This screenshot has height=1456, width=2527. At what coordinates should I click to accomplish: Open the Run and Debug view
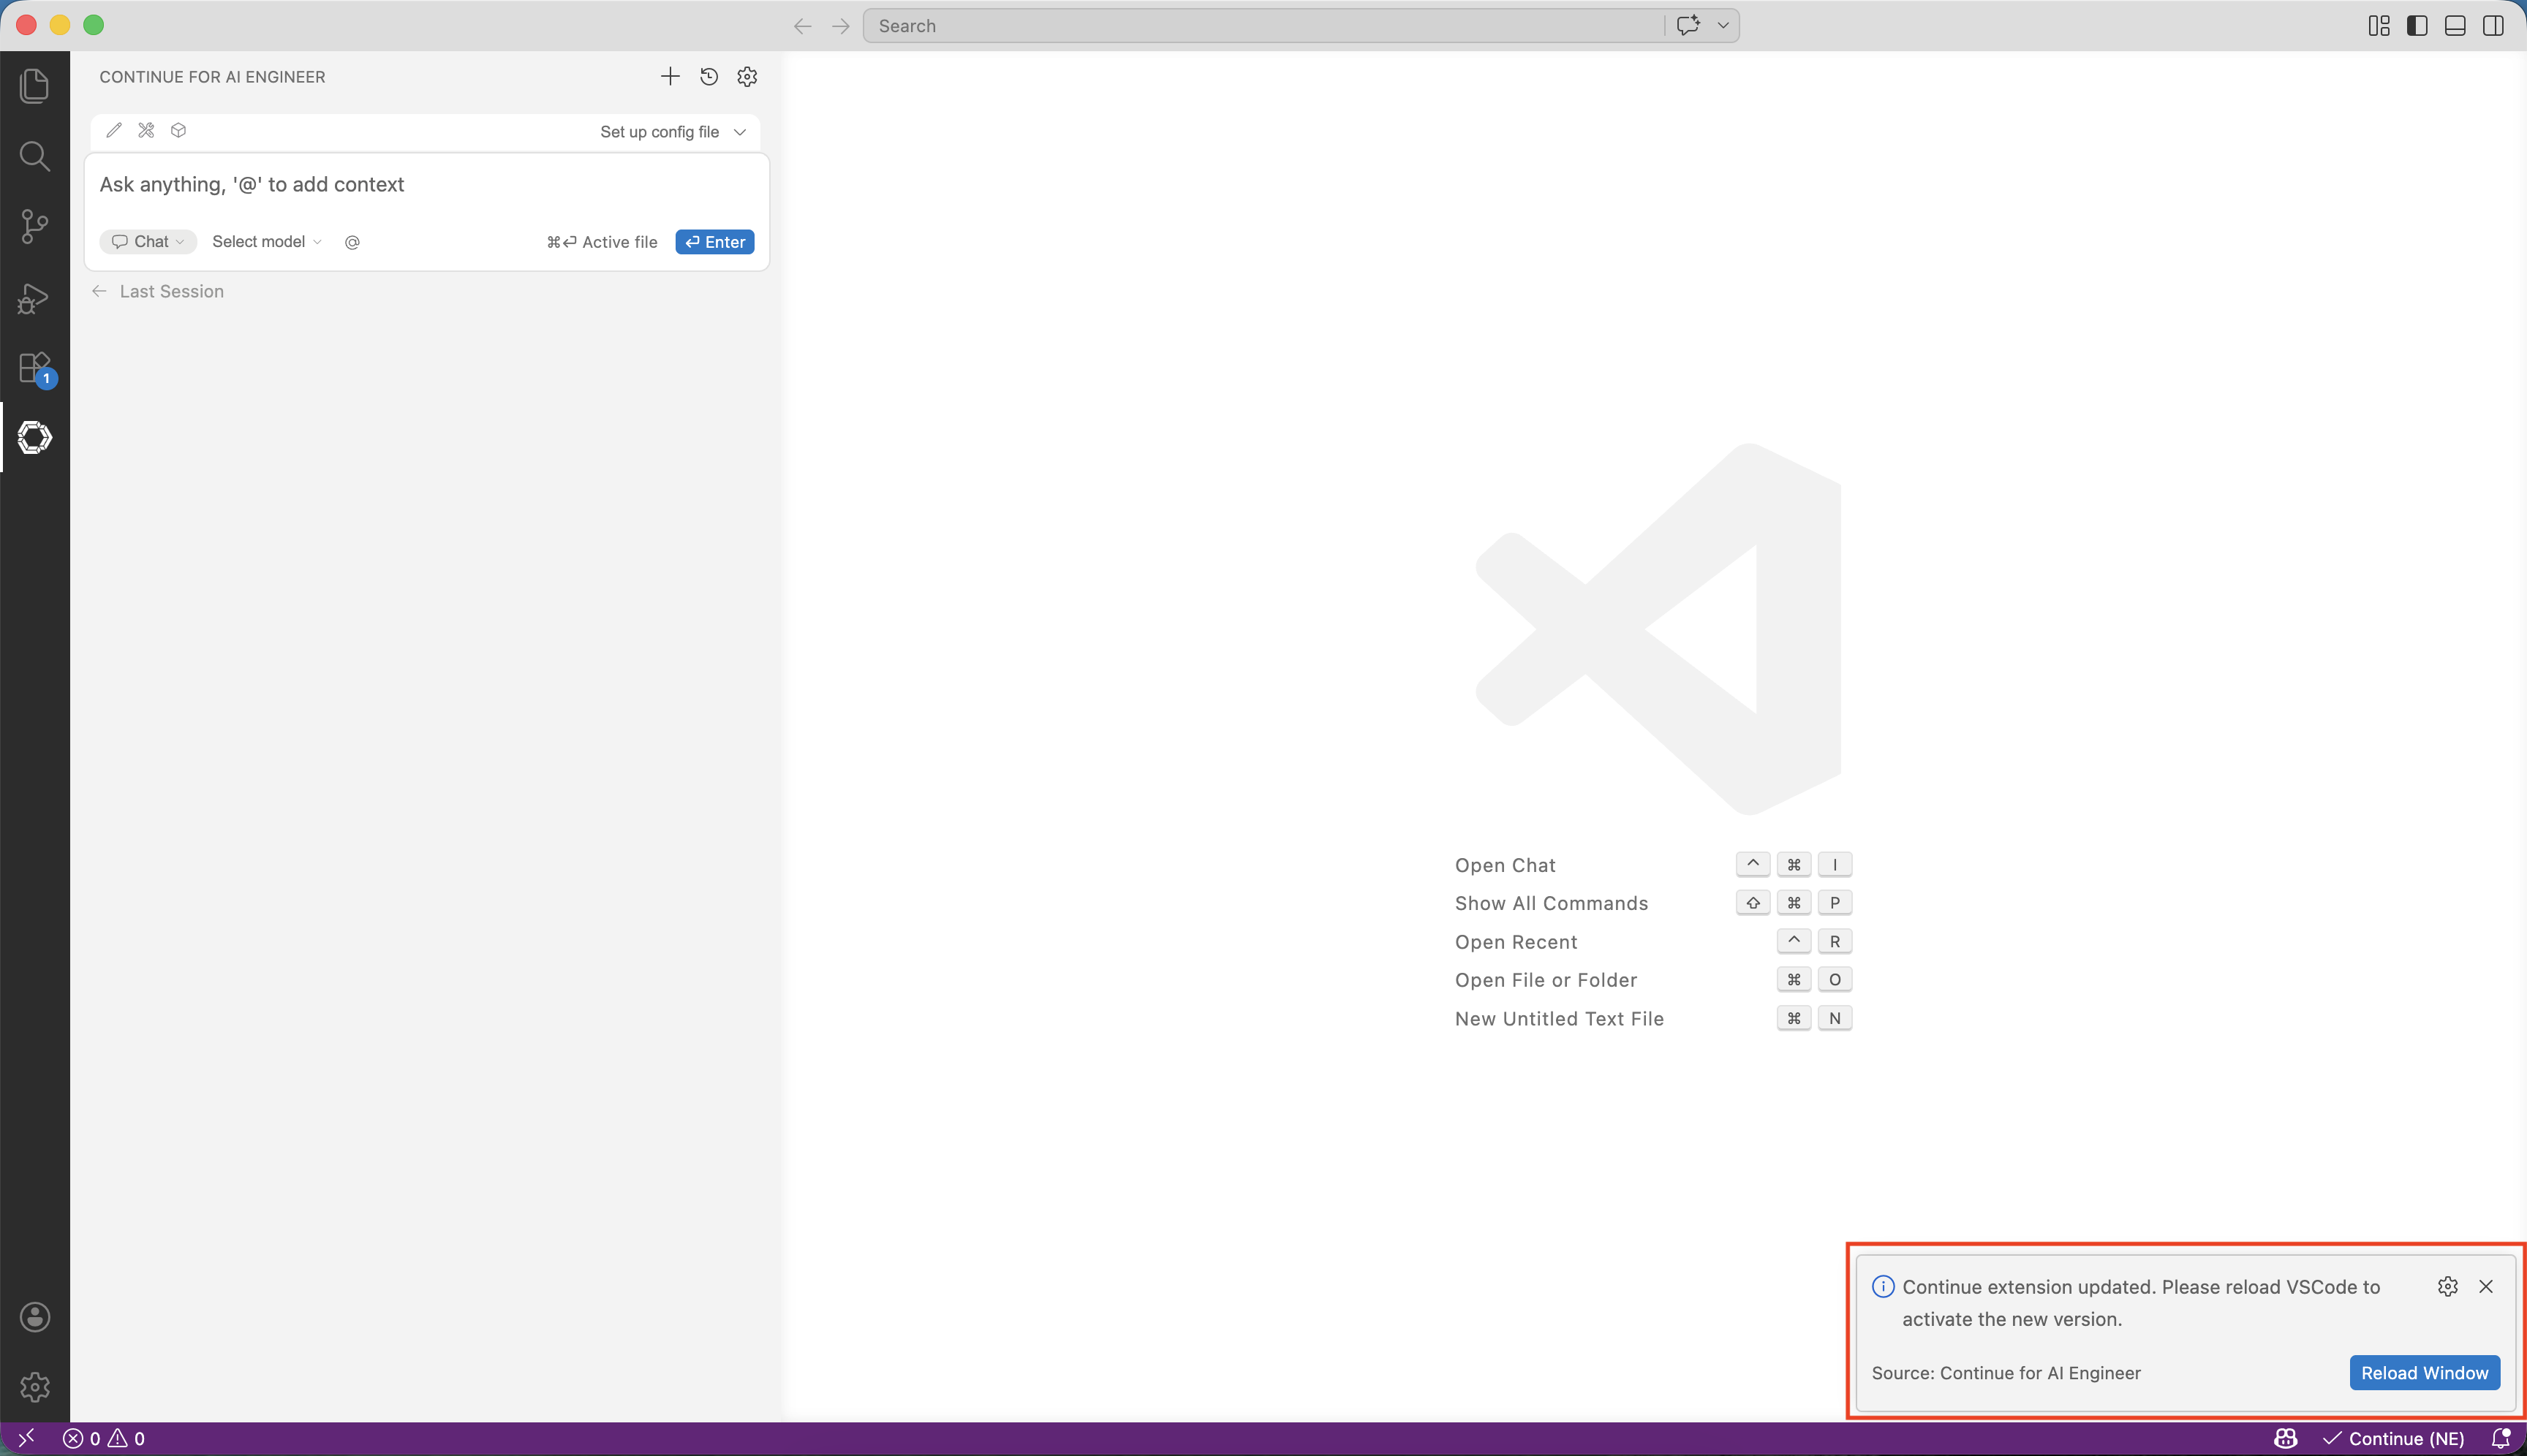tap(34, 297)
